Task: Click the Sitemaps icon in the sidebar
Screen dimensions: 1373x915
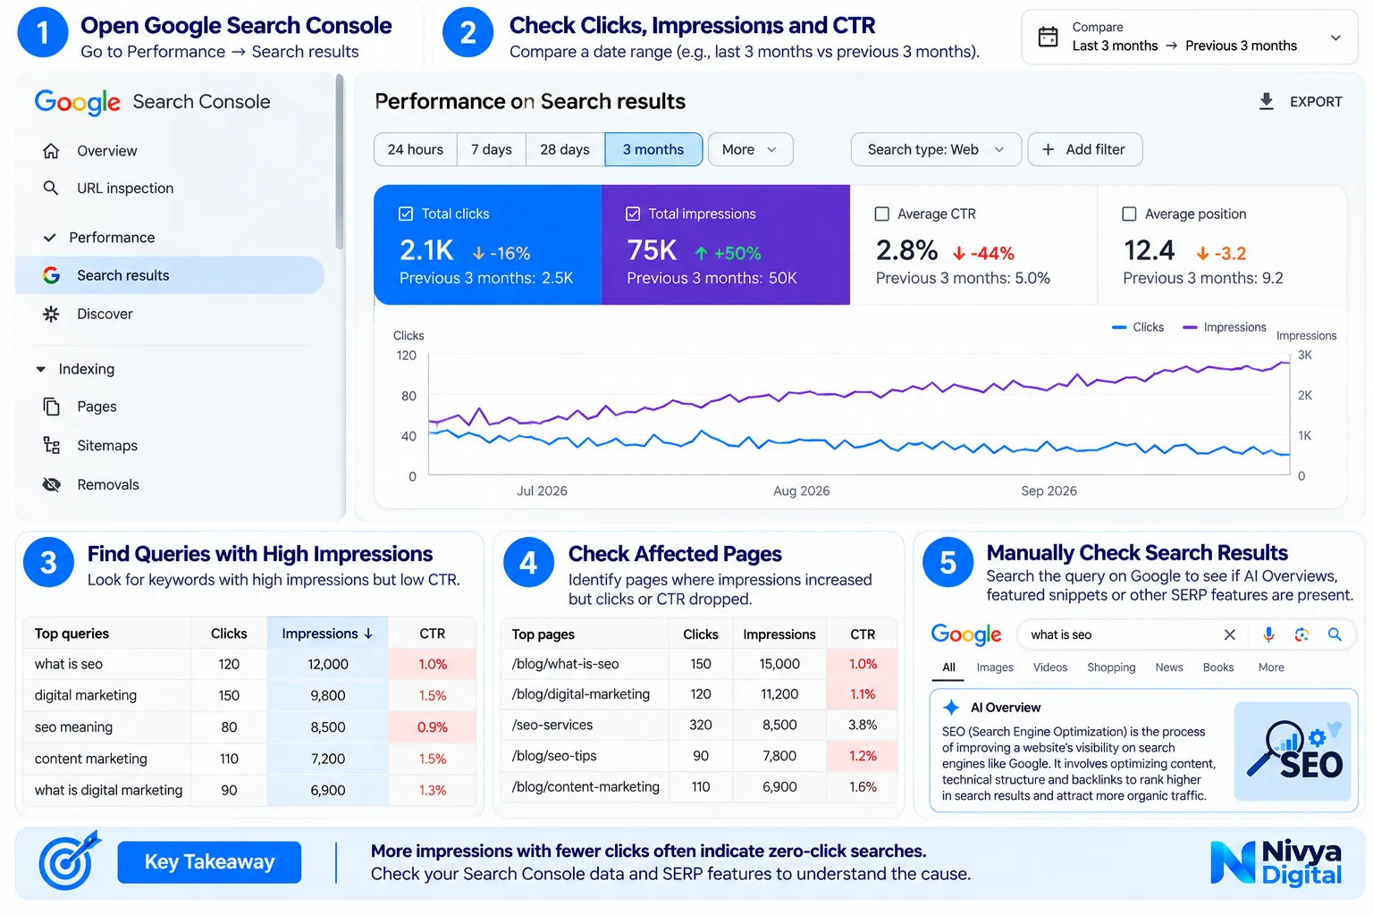Action: (x=51, y=445)
